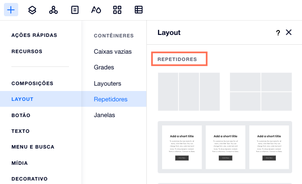Select Texto category
The width and height of the screenshot is (302, 184).
[x=20, y=131]
